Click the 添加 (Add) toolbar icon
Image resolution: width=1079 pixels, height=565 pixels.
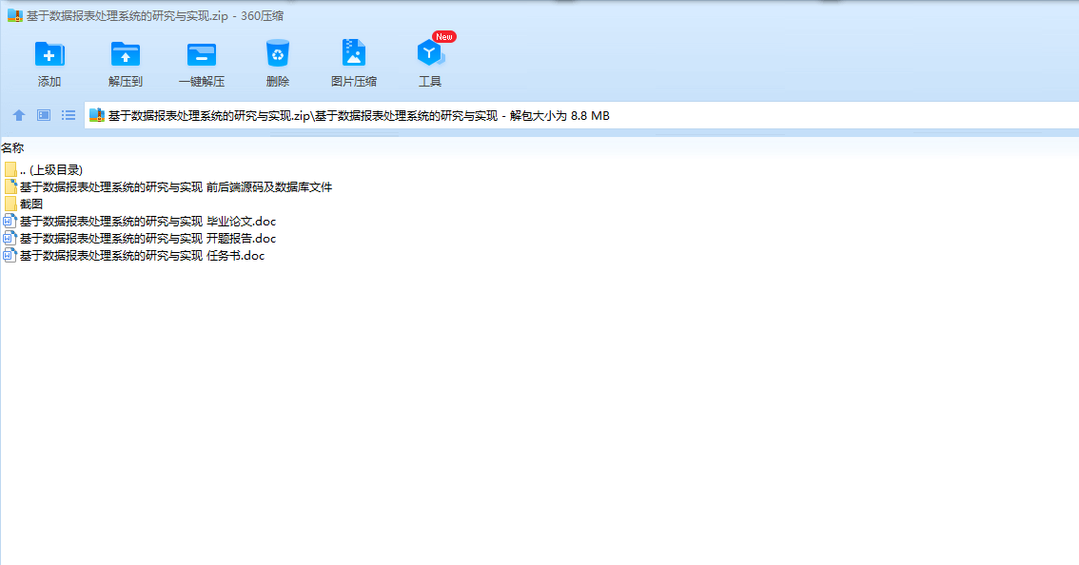tap(49, 54)
